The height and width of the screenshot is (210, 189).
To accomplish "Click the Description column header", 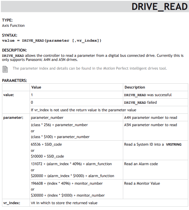I will coord(135,87).
